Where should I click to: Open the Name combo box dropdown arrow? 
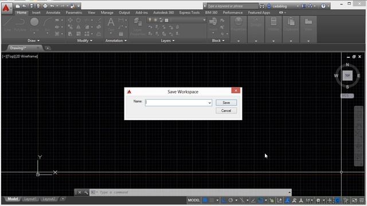209,103
